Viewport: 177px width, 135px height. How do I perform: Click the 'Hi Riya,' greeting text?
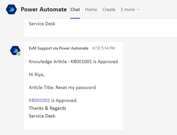click(37, 74)
